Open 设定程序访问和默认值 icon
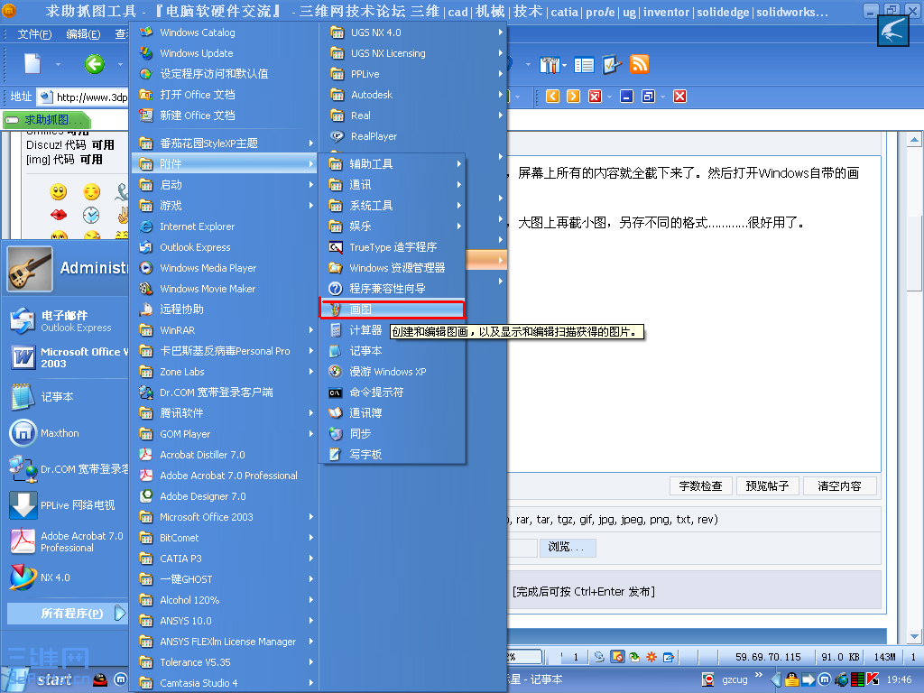Screen dimensions: 924x693 [145, 74]
